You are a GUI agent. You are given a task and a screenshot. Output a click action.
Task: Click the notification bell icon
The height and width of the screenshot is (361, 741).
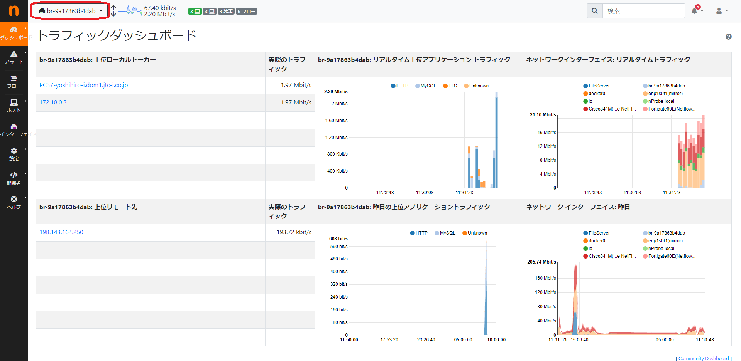[x=695, y=11]
